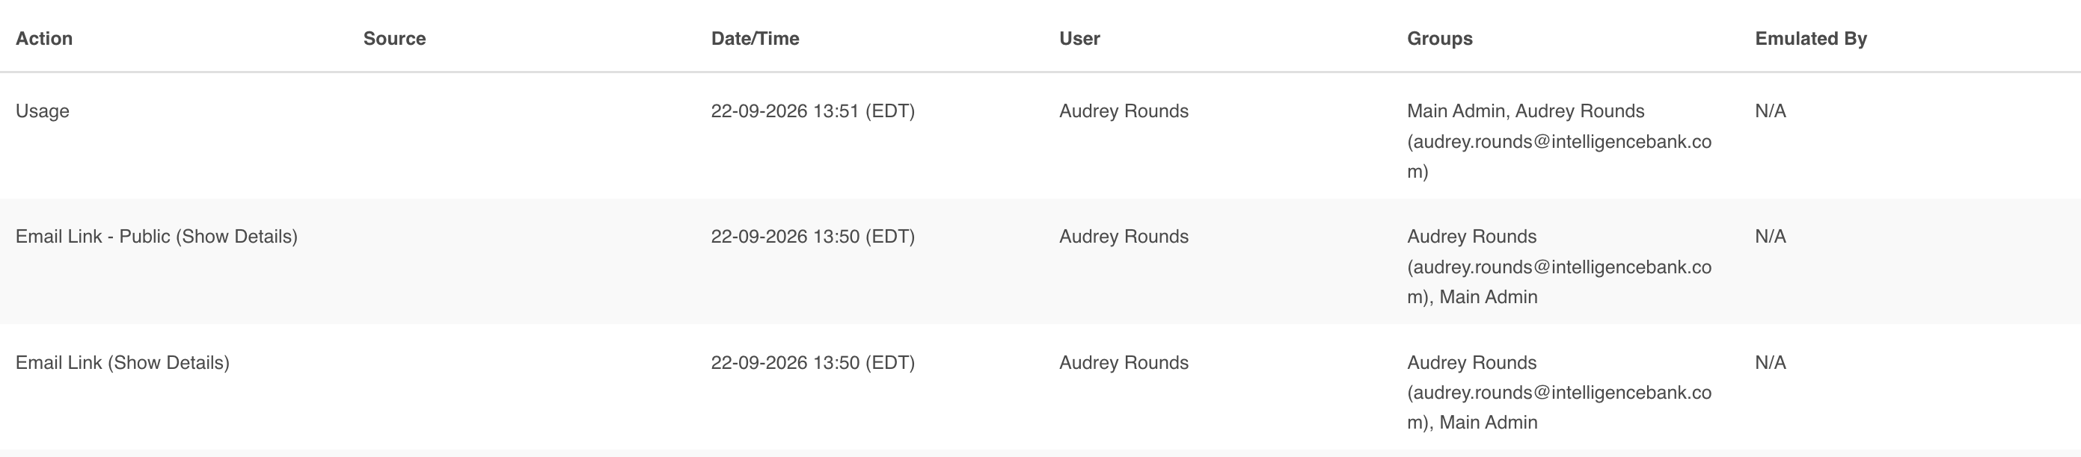
Task: Select the Usage action row
Action: [x=1040, y=135]
